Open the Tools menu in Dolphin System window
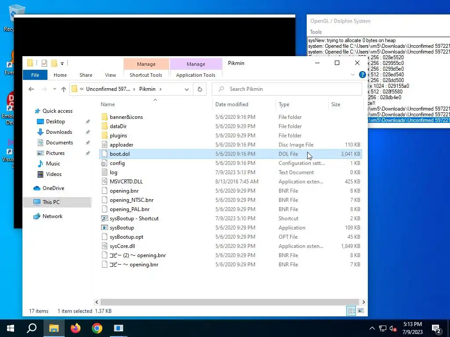 pos(316,32)
